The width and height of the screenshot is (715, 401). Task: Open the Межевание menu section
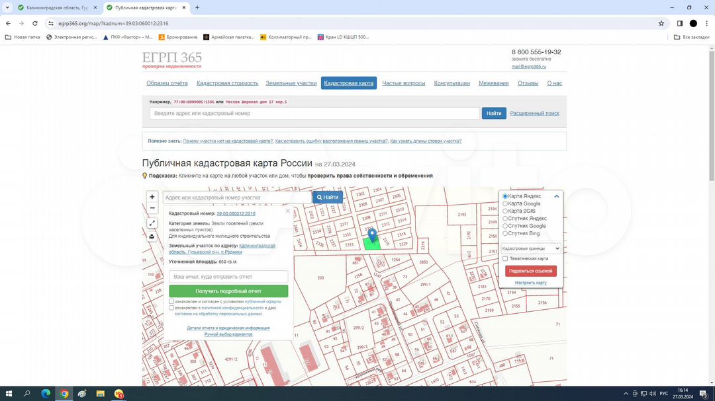point(493,83)
